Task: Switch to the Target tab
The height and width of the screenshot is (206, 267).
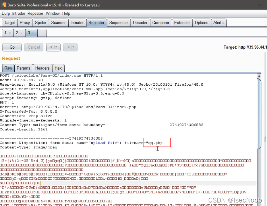Action: coord(9,23)
